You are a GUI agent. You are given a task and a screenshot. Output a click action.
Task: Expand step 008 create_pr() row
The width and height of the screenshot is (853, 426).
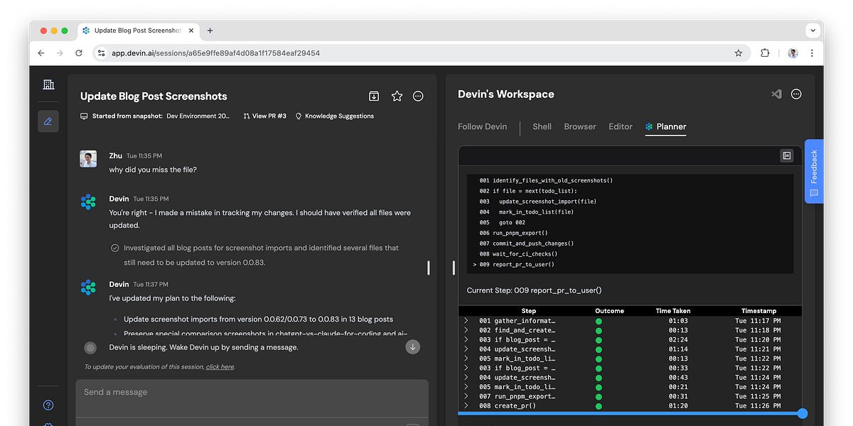[466, 405]
